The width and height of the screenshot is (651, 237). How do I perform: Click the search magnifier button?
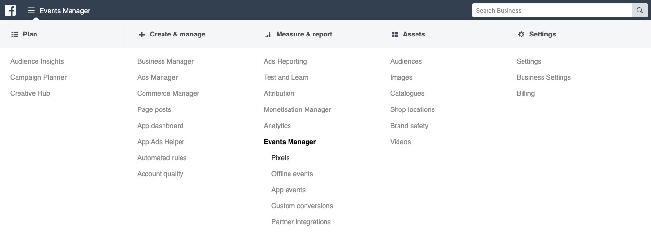[x=640, y=10]
